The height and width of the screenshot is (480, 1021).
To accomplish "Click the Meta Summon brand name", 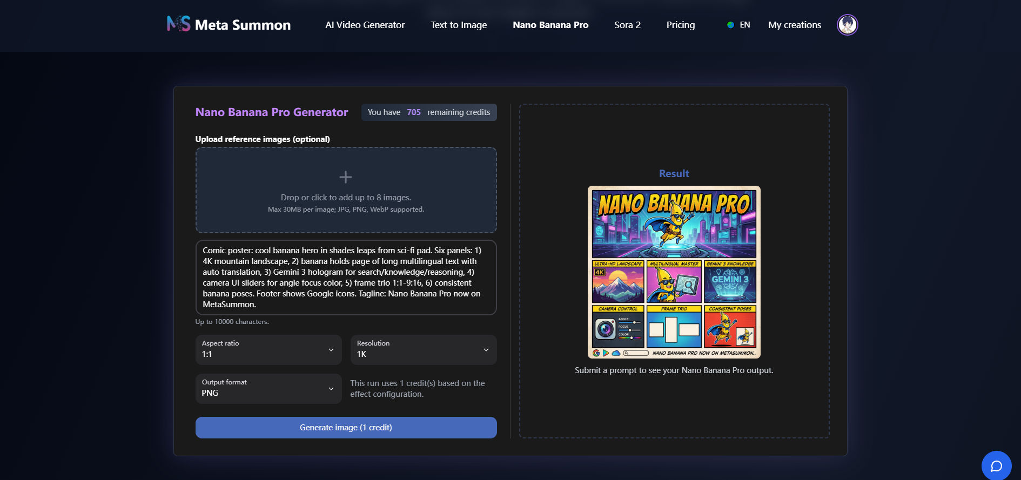I will [243, 25].
